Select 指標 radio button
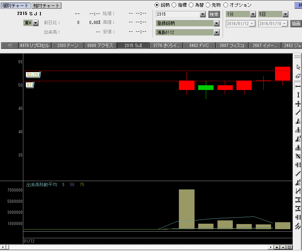 (x=174, y=5)
